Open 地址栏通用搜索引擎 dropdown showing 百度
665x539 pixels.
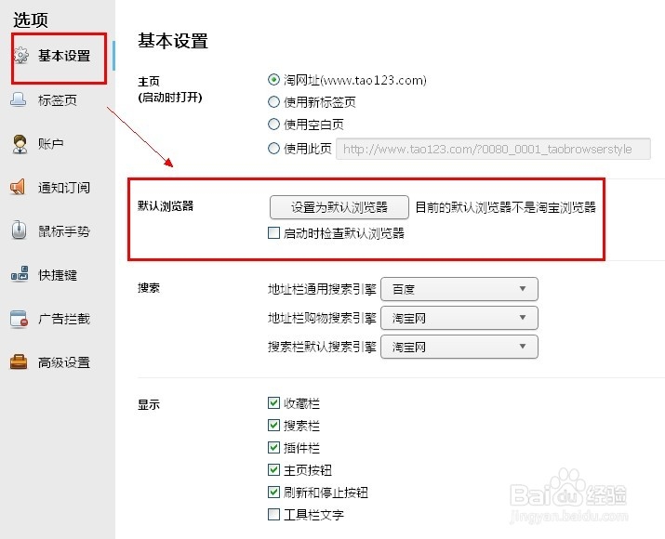point(459,289)
